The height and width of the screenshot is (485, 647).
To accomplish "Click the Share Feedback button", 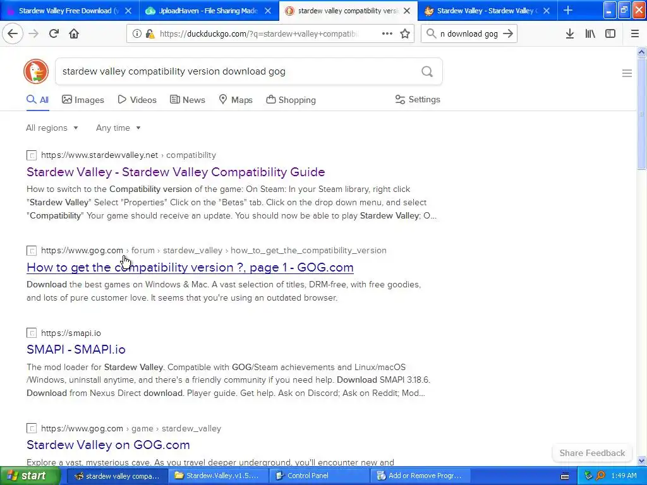I will 592,453.
